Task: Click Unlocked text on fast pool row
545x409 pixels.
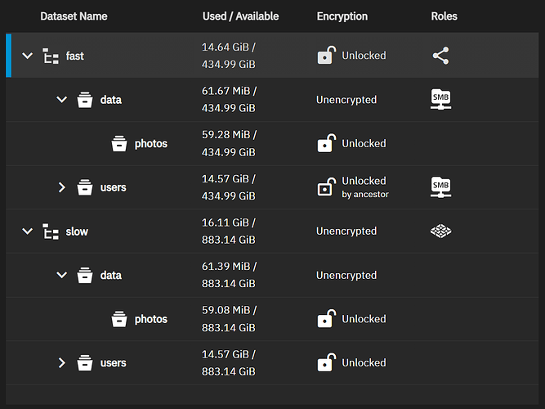Action: (x=364, y=56)
